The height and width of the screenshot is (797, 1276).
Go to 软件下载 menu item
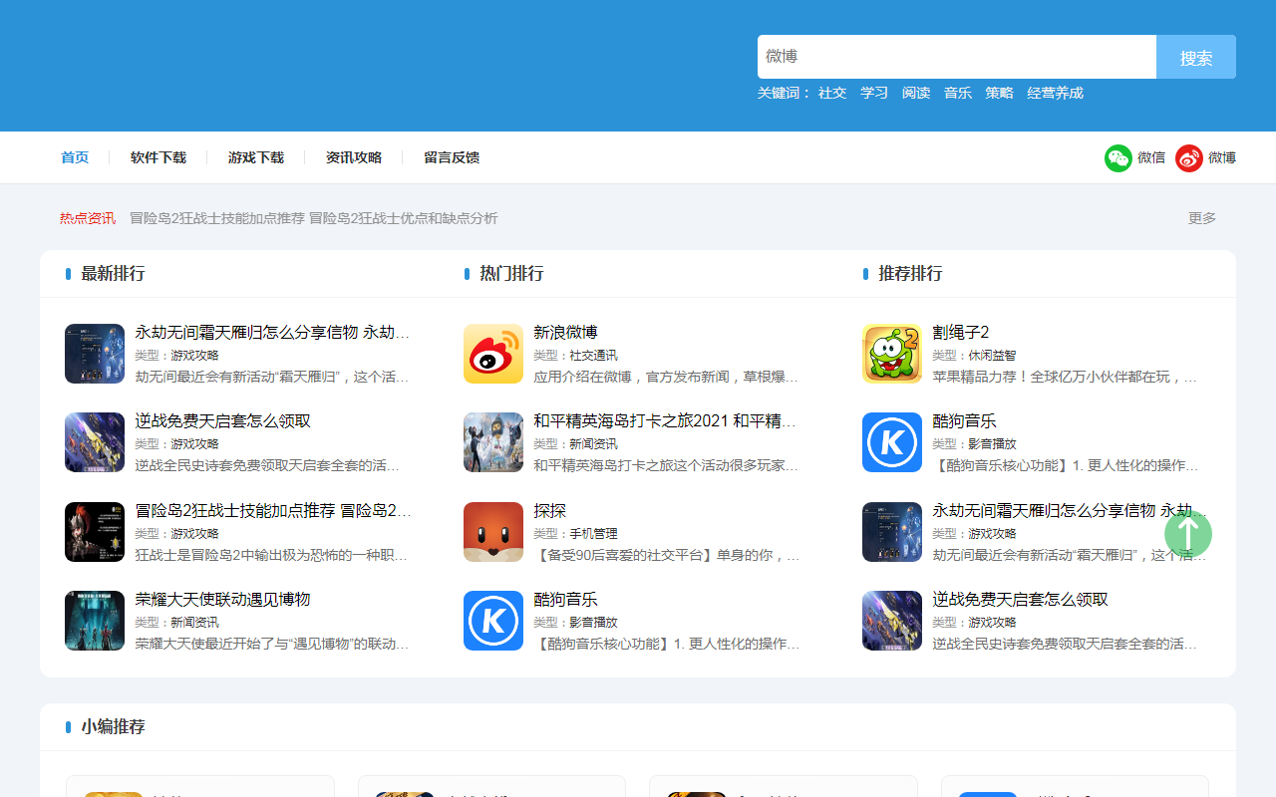click(159, 157)
